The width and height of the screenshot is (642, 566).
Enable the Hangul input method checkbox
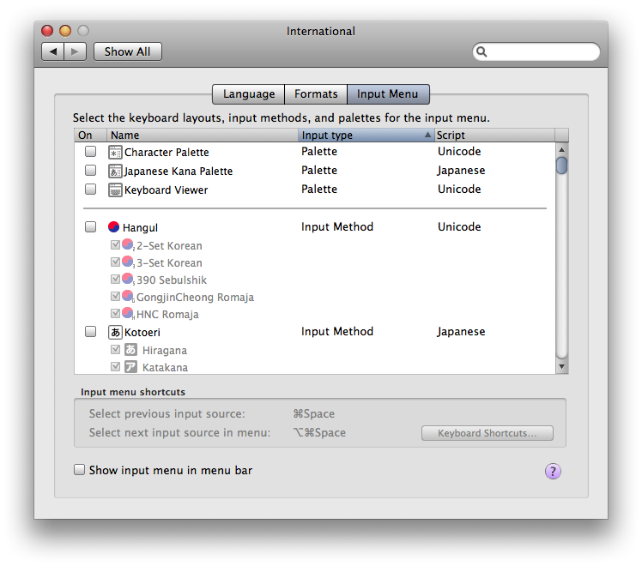(x=90, y=226)
